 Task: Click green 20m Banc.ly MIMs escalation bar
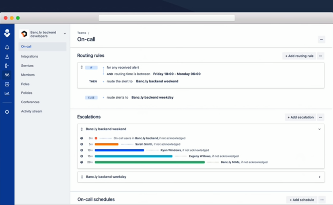(150, 162)
